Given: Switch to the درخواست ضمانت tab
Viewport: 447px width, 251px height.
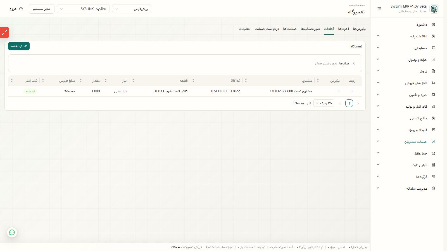Looking at the screenshot, I should coord(267,29).
